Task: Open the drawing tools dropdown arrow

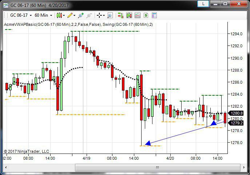Action: pyautogui.click(x=75, y=15)
